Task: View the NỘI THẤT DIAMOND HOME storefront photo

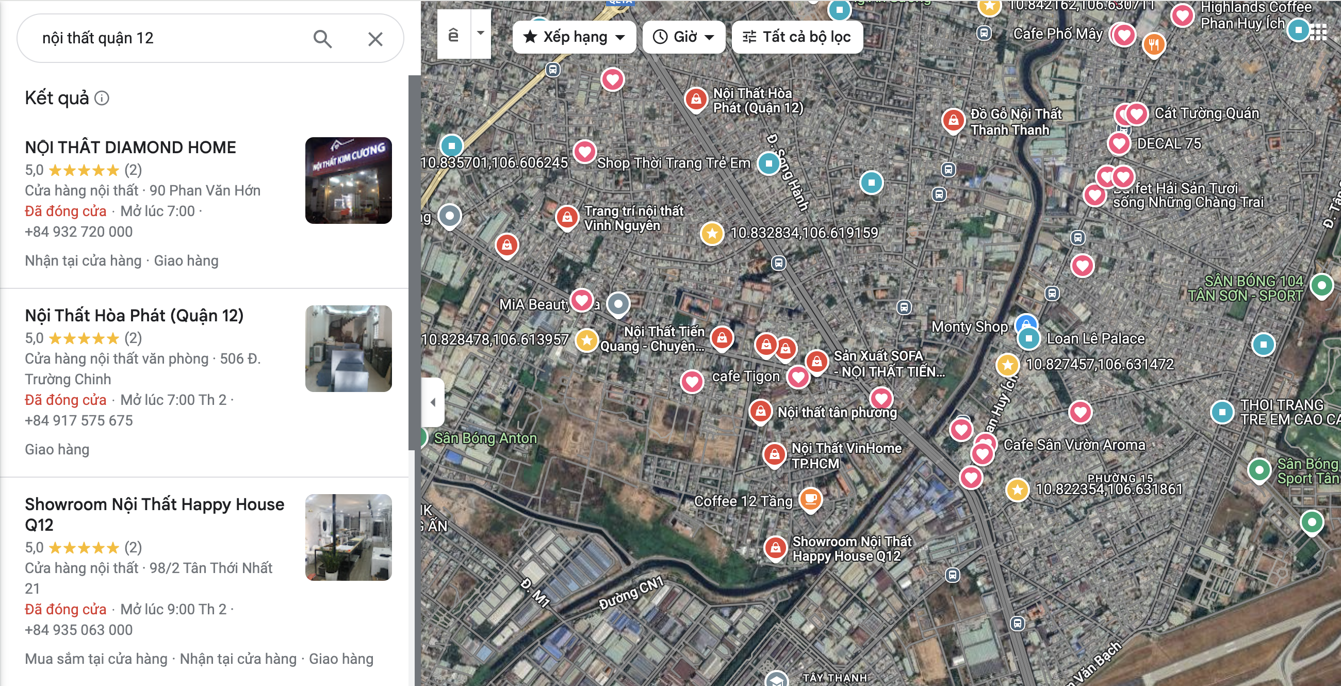Action: (x=348, y=180)
